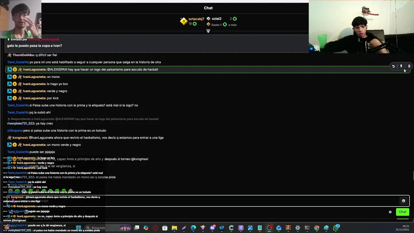Open WhatsApp from the taskbar

tap(336, 228)
